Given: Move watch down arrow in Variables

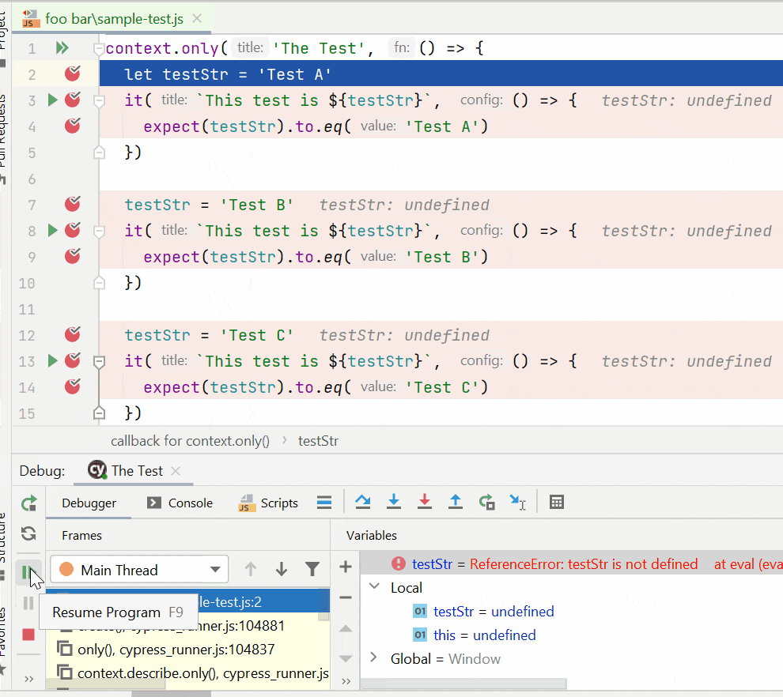Looking at the screenshot, I should (345, 658).
